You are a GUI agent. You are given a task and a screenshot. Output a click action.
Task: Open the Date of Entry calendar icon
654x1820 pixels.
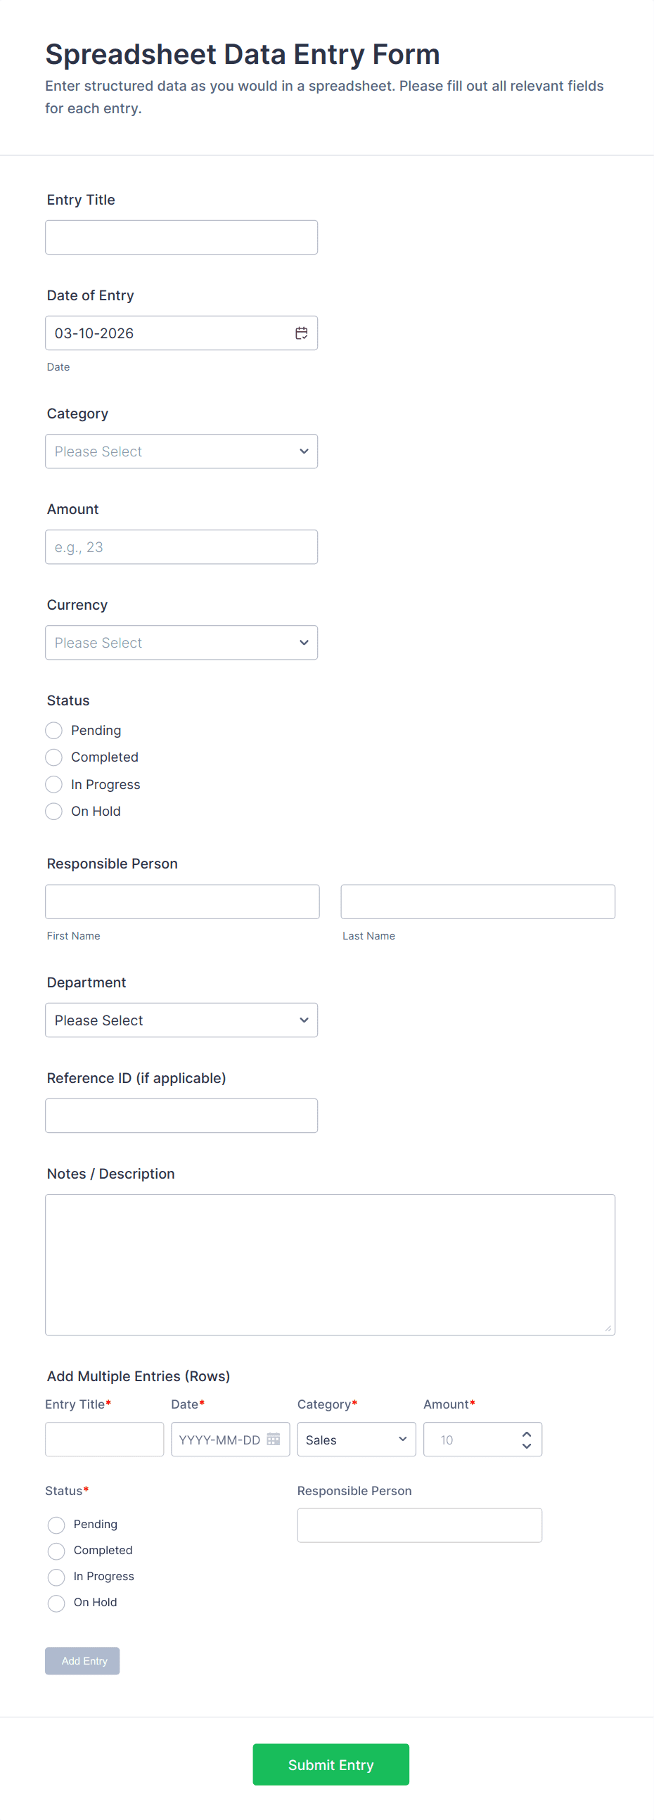[302, 333]
